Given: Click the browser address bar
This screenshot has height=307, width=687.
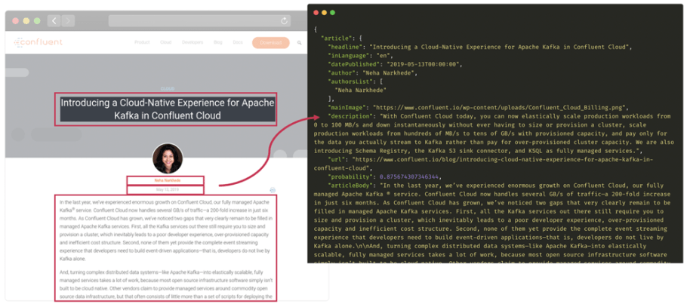Looking at the screenshot, I should [200, 21].
